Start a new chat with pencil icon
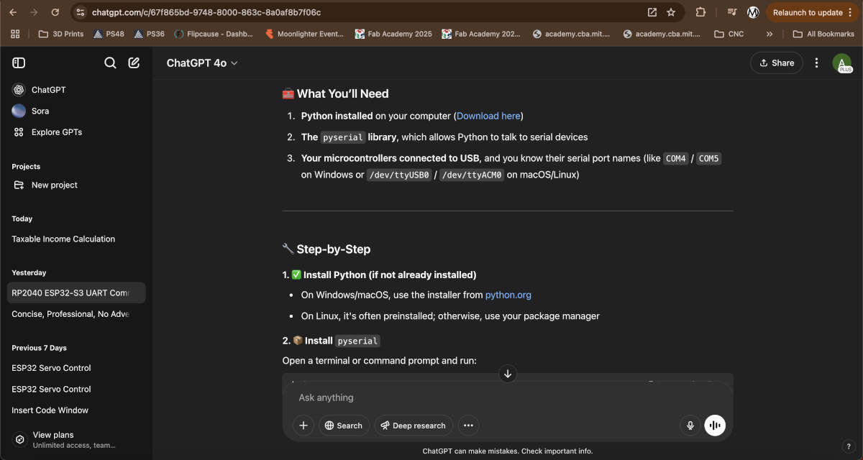Screen dimensions: 863x460 pos(134,63)
